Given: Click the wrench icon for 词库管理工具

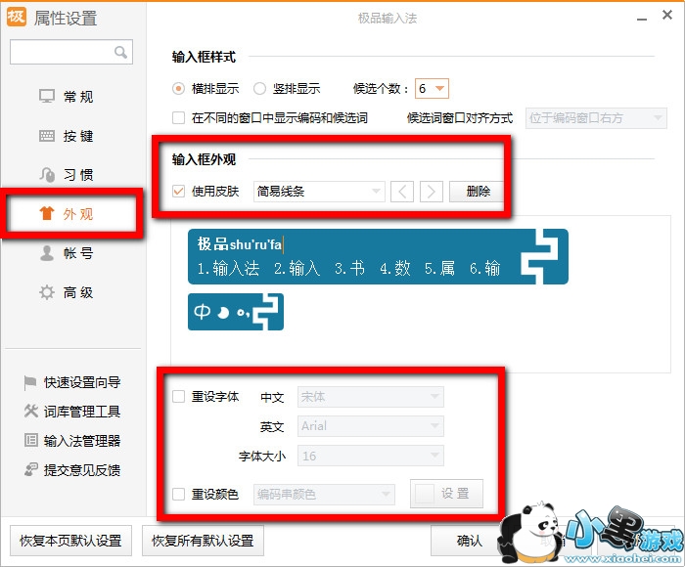Looking at the screenshot, I should (30, 411).
